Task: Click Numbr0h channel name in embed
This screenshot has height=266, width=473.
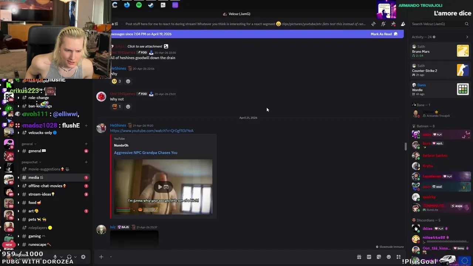Action: (x=121, y=146)
